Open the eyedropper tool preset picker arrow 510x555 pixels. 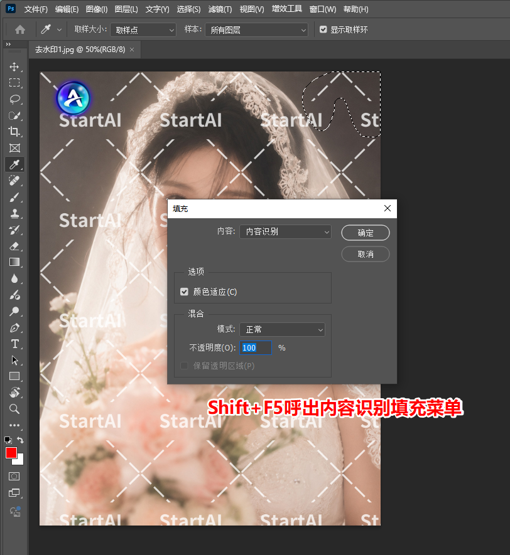coord(59,29)
